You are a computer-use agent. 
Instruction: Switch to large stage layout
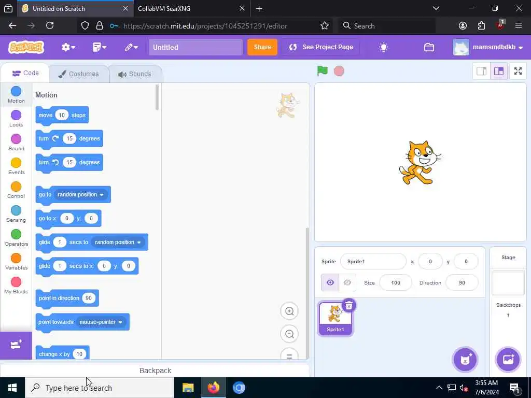tap(498, 71)
